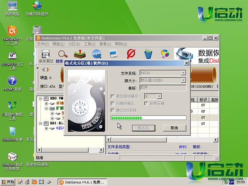Collapse the RD1 disk tree node
This screenshot has height=186, width=248.
click(x=41, y=123)
